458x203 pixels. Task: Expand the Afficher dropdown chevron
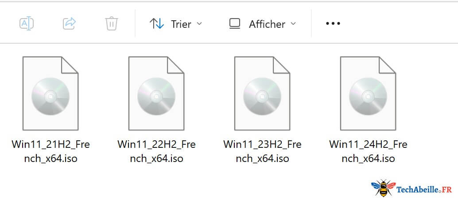293,23
